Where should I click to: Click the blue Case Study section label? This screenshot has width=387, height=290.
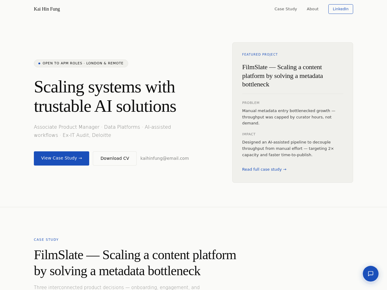click(46, 240)
